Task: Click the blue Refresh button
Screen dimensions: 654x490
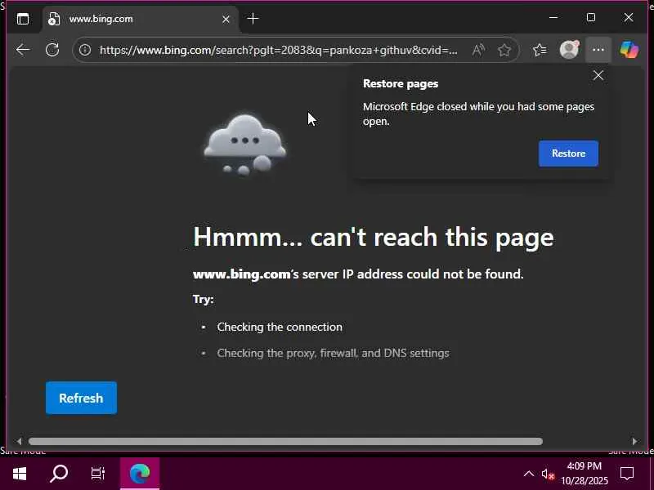Action: click(81, 398)
